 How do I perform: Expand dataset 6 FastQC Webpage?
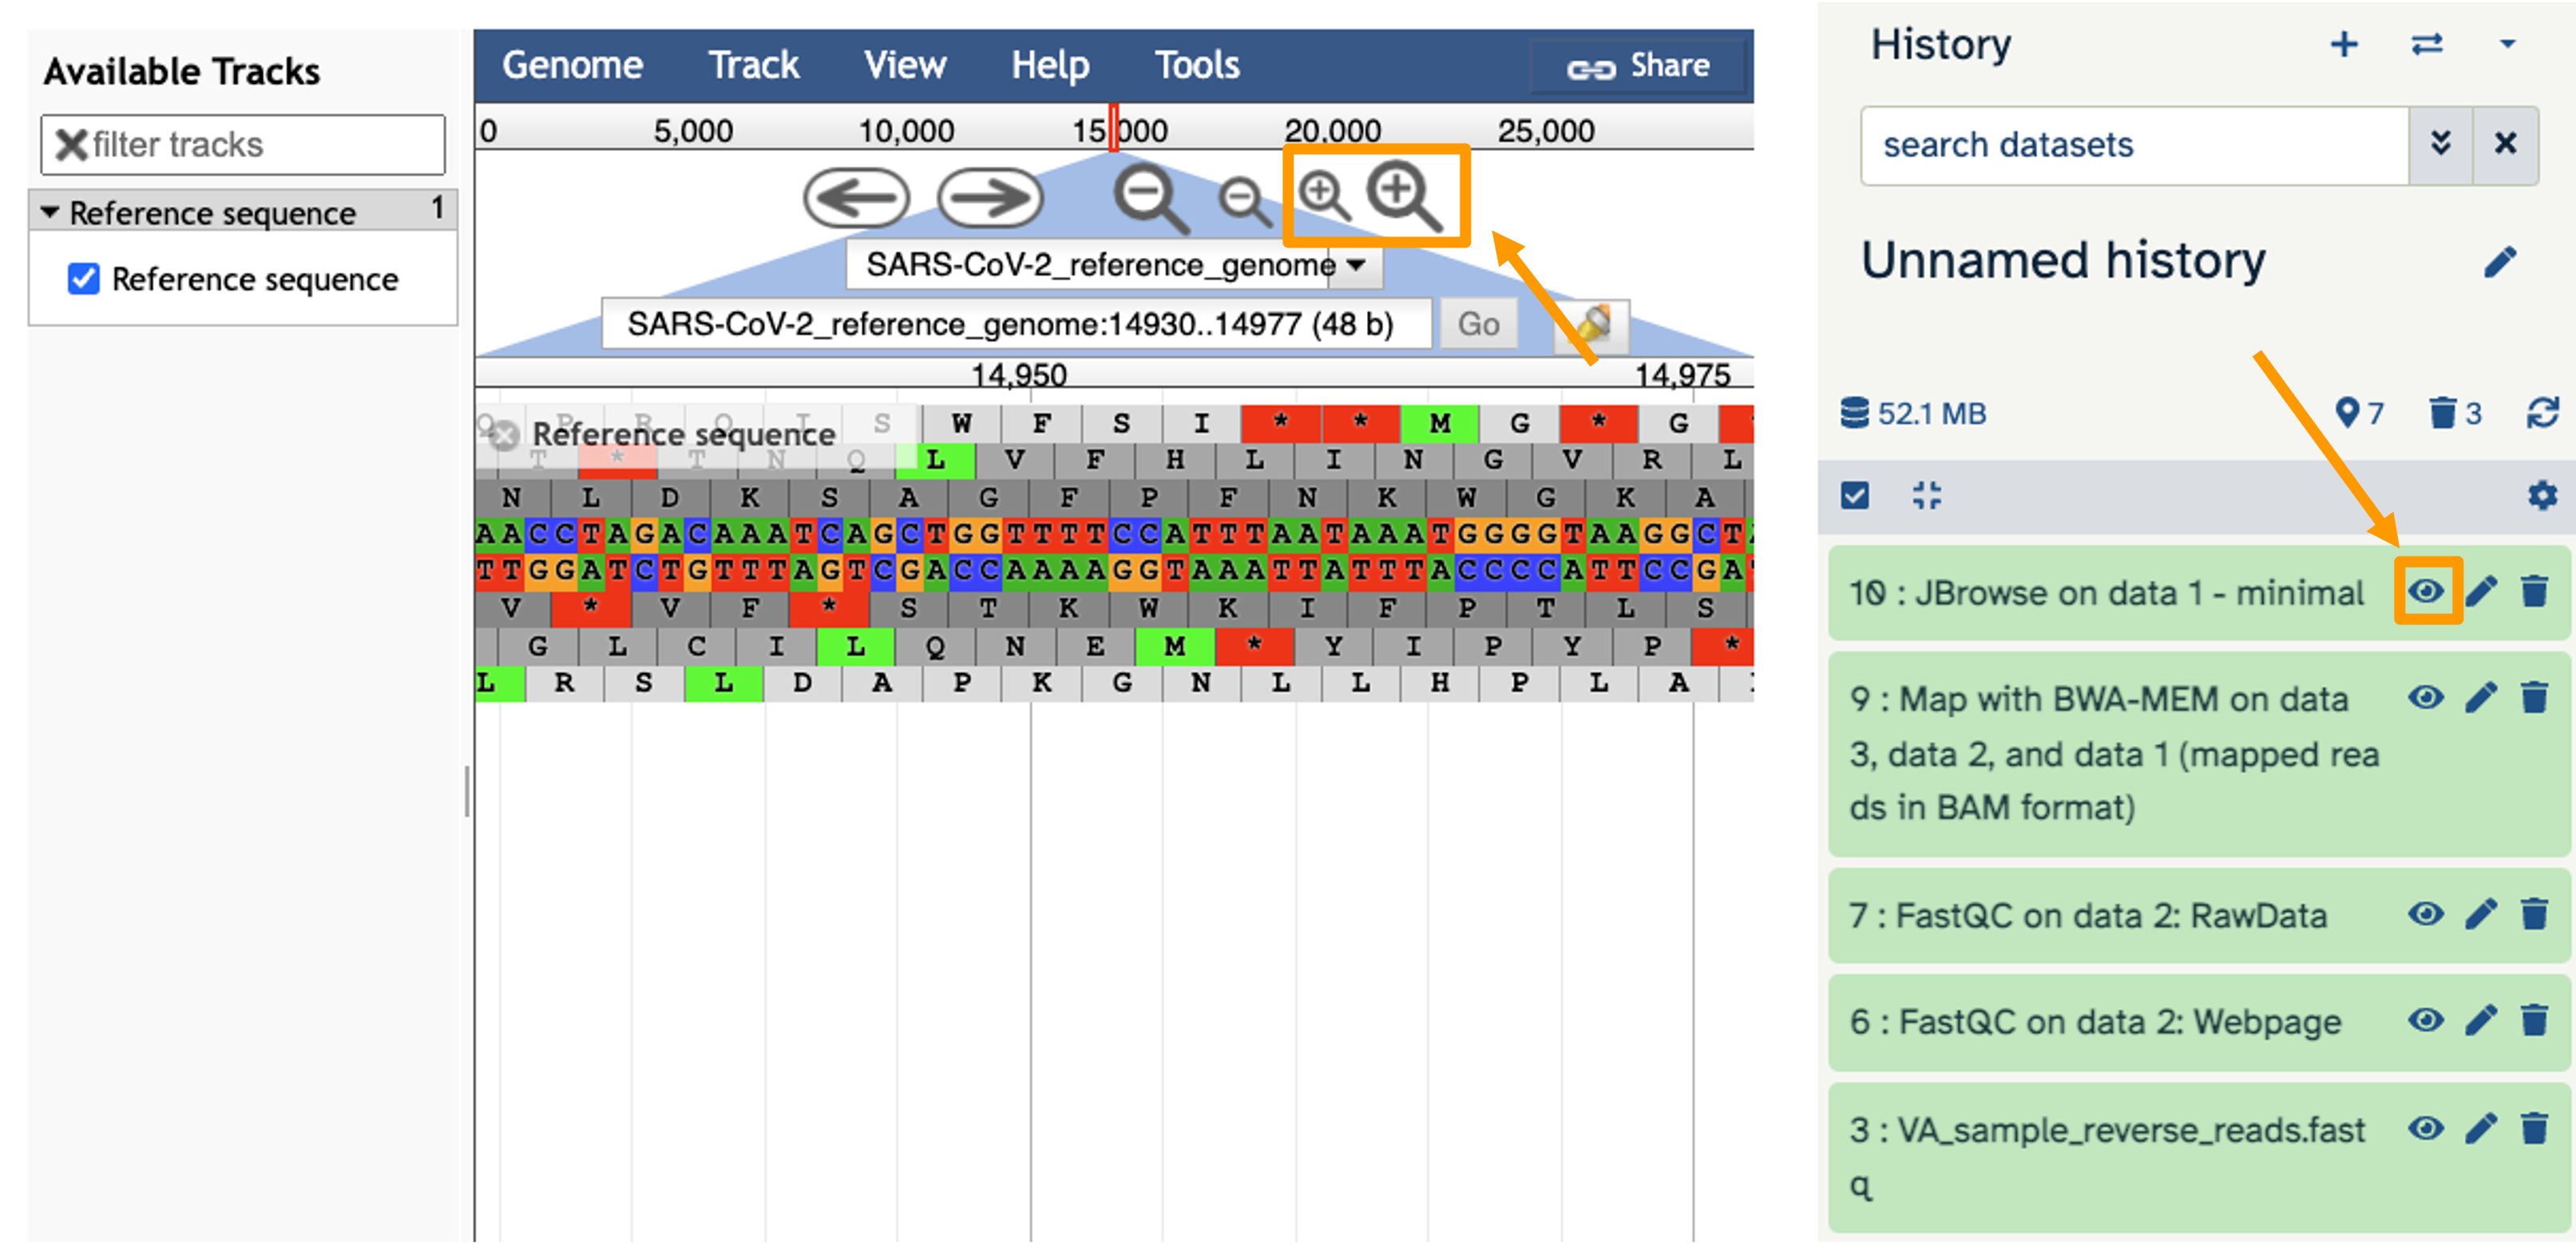[x=2095, y=1022]
